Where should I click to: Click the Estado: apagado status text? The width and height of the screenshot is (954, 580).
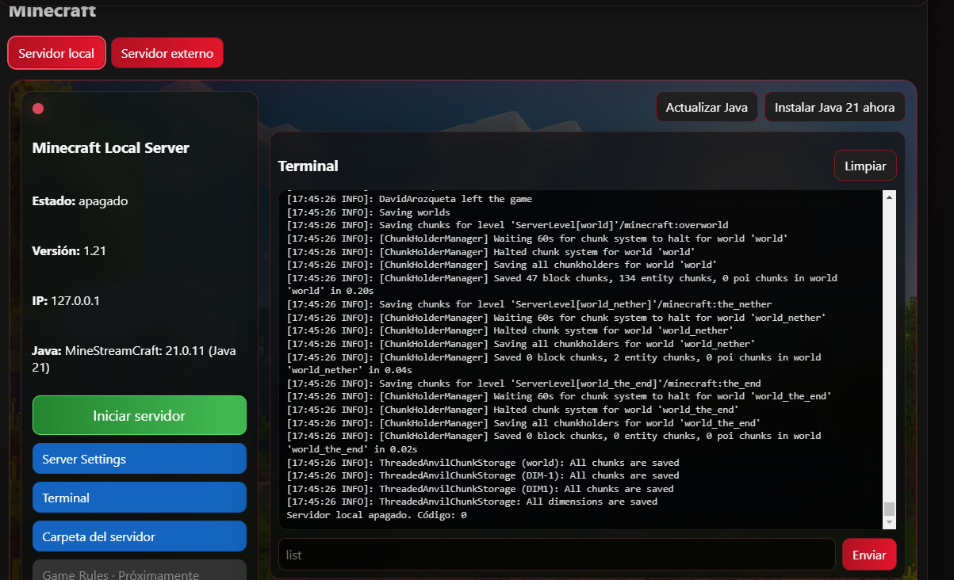click(x=80, y=201)
